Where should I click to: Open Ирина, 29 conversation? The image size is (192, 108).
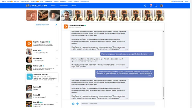pyautogui.click(x=42, y=88)
